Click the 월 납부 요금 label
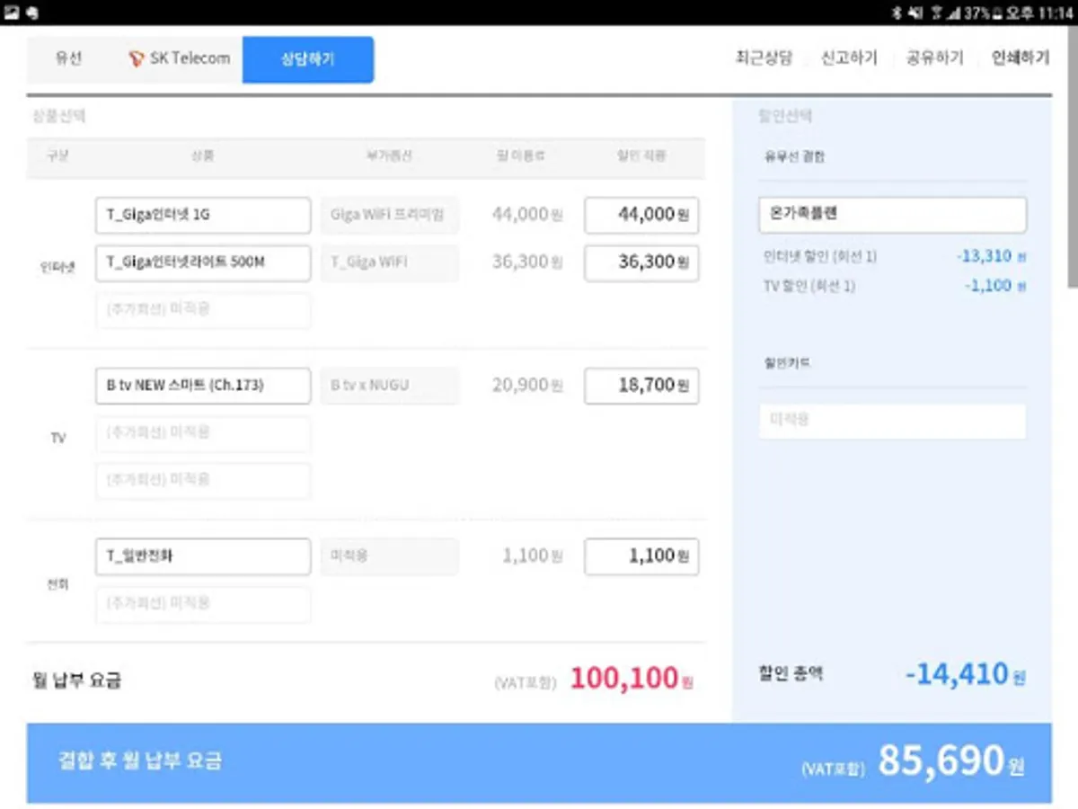Viewport: 1078px width, 809px height. click(x=76, y=680)
